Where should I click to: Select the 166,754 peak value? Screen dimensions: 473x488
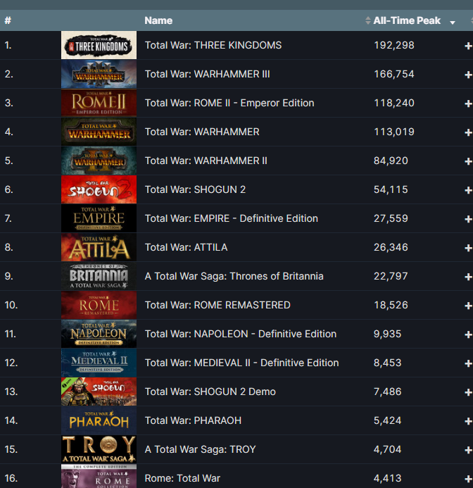[394, 75]
